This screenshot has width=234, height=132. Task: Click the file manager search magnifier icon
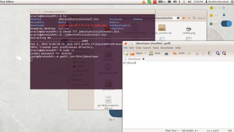[x=194, y=18]
